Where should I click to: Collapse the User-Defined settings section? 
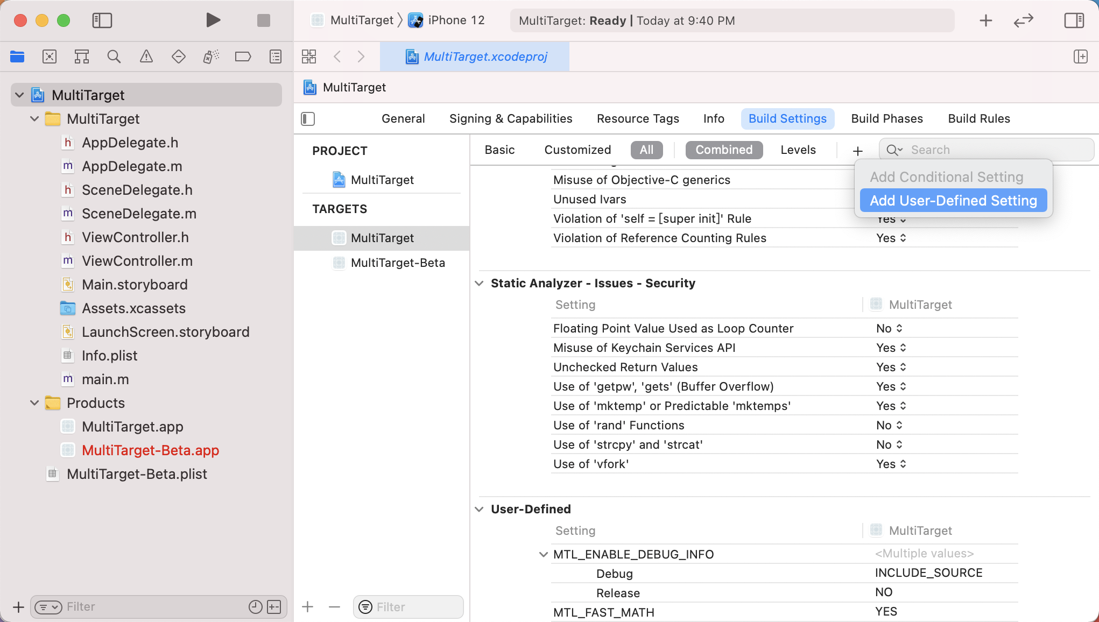[479, 509]
